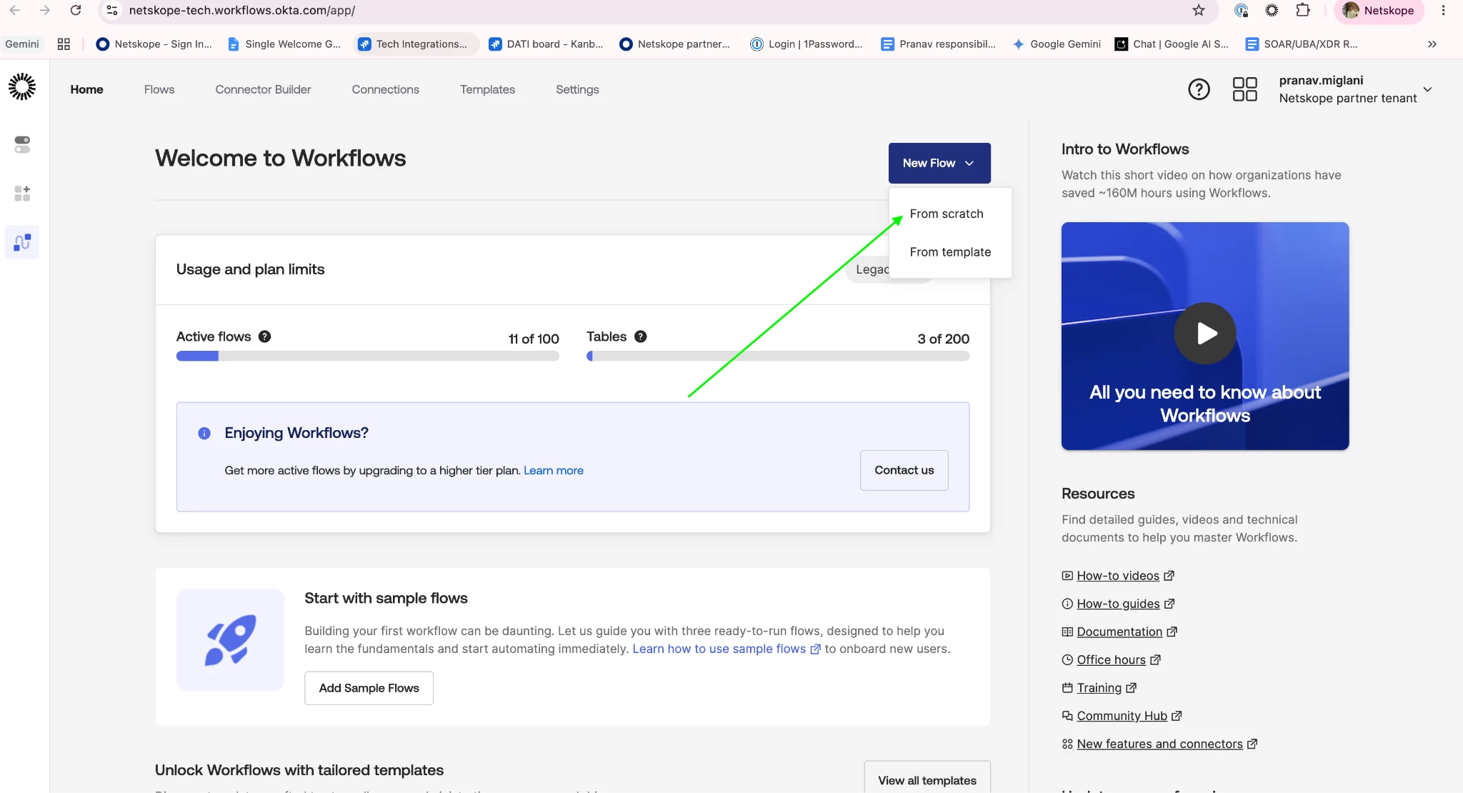The width and height of the screenshot is (1463, 793).
Task: Open the How-to videos resource link
Action: point(1118,576)
